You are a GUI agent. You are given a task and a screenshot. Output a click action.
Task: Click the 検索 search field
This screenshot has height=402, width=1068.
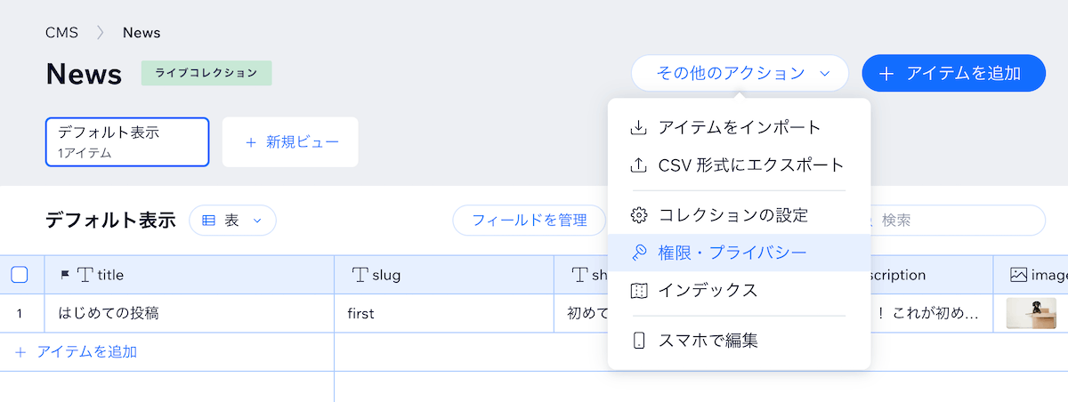point(957,221)
